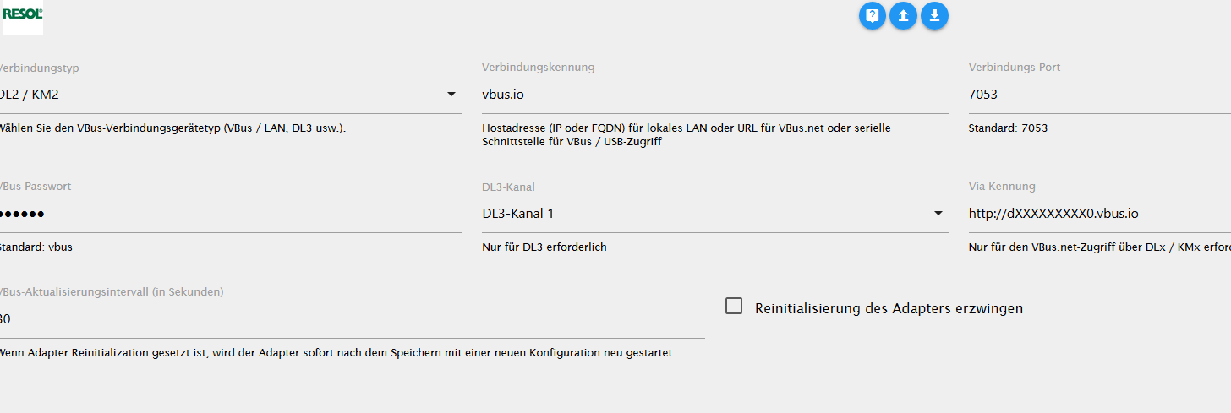Focus the VBus-Aktualisierungsintervall seconds field

pos(351,319)
